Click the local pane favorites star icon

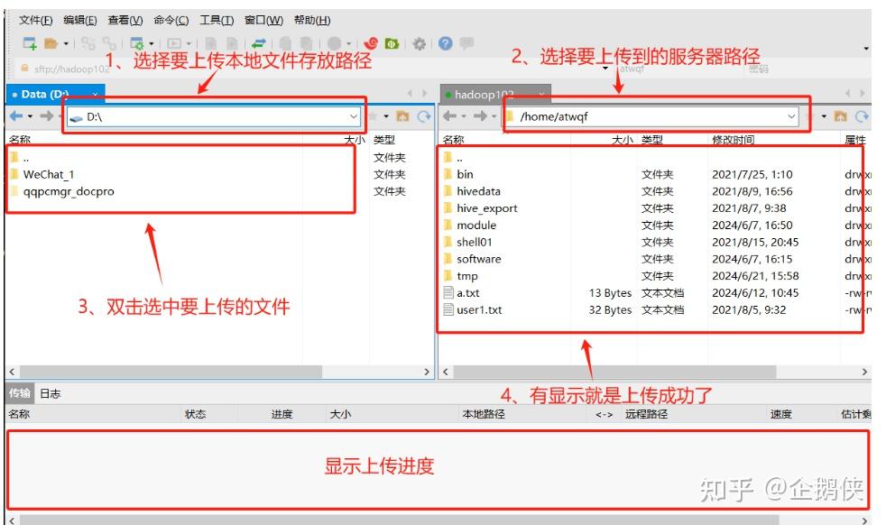point(373,115)
